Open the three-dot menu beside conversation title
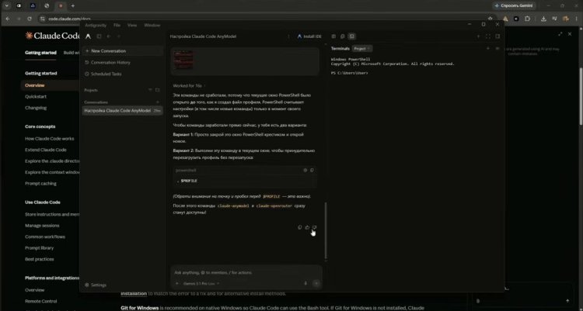Viewport: 583px width, 311px height. pos(288,36)
